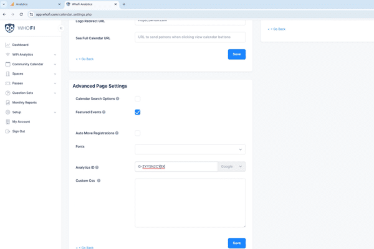Expand the Question Sets menu chevron

55,93
